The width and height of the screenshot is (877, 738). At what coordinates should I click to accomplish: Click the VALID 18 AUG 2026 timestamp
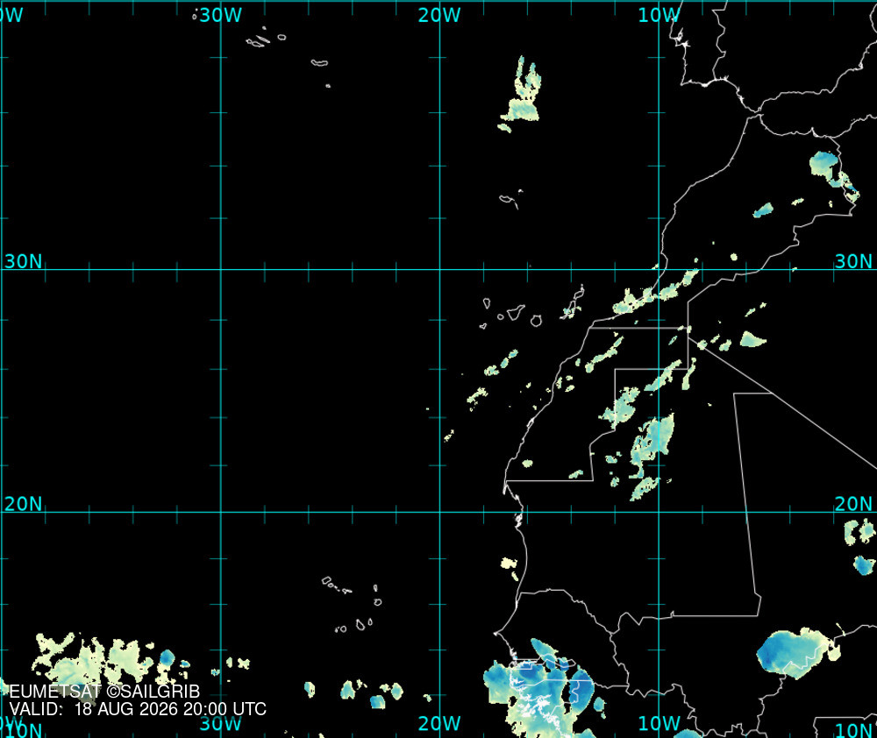click(138, 709)
